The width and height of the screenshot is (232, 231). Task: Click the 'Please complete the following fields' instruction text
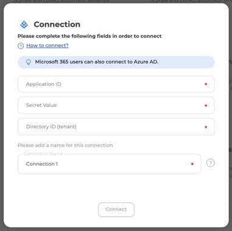[x=90, y=36]
